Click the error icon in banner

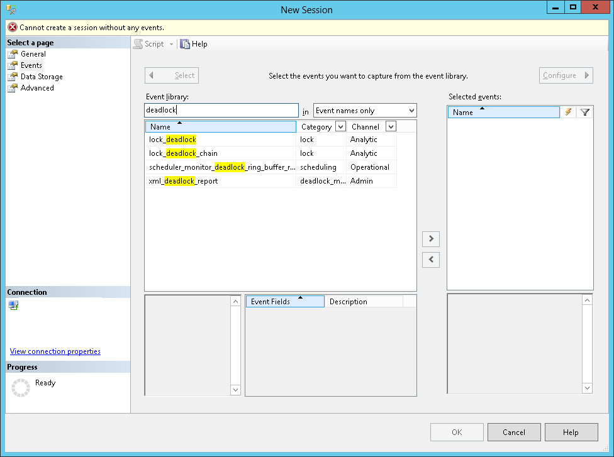(x=13, y=28)
